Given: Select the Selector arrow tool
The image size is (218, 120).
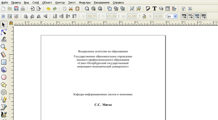Looking at the screenshot, I should tap(4, 25).
